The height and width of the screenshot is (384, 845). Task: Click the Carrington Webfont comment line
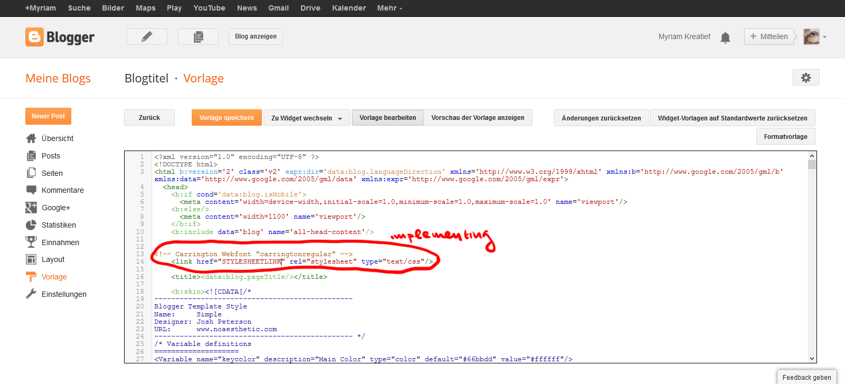click(253, 254)
